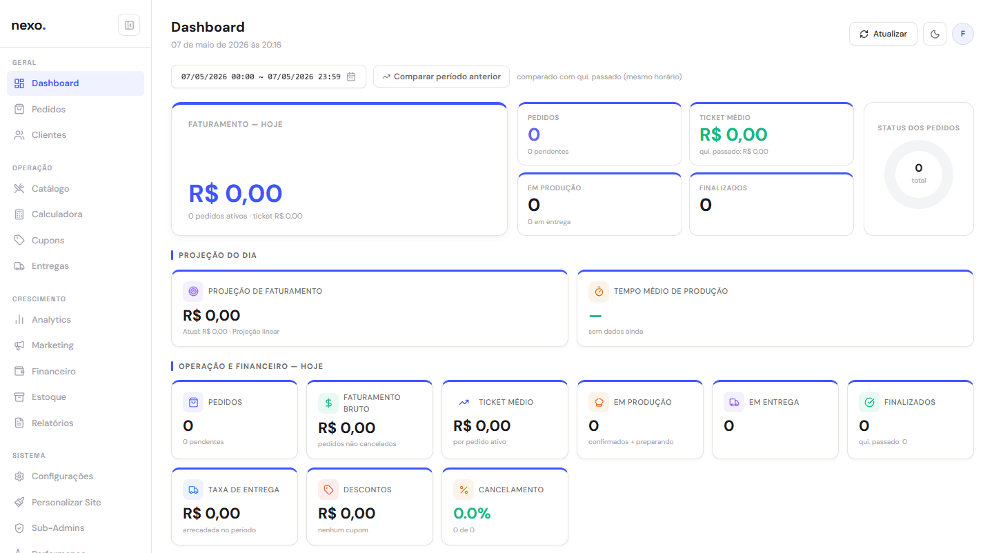Open Dashboard in the sidebar
Image resolution: width=983 pixels, height=553 pixels.
76,83
